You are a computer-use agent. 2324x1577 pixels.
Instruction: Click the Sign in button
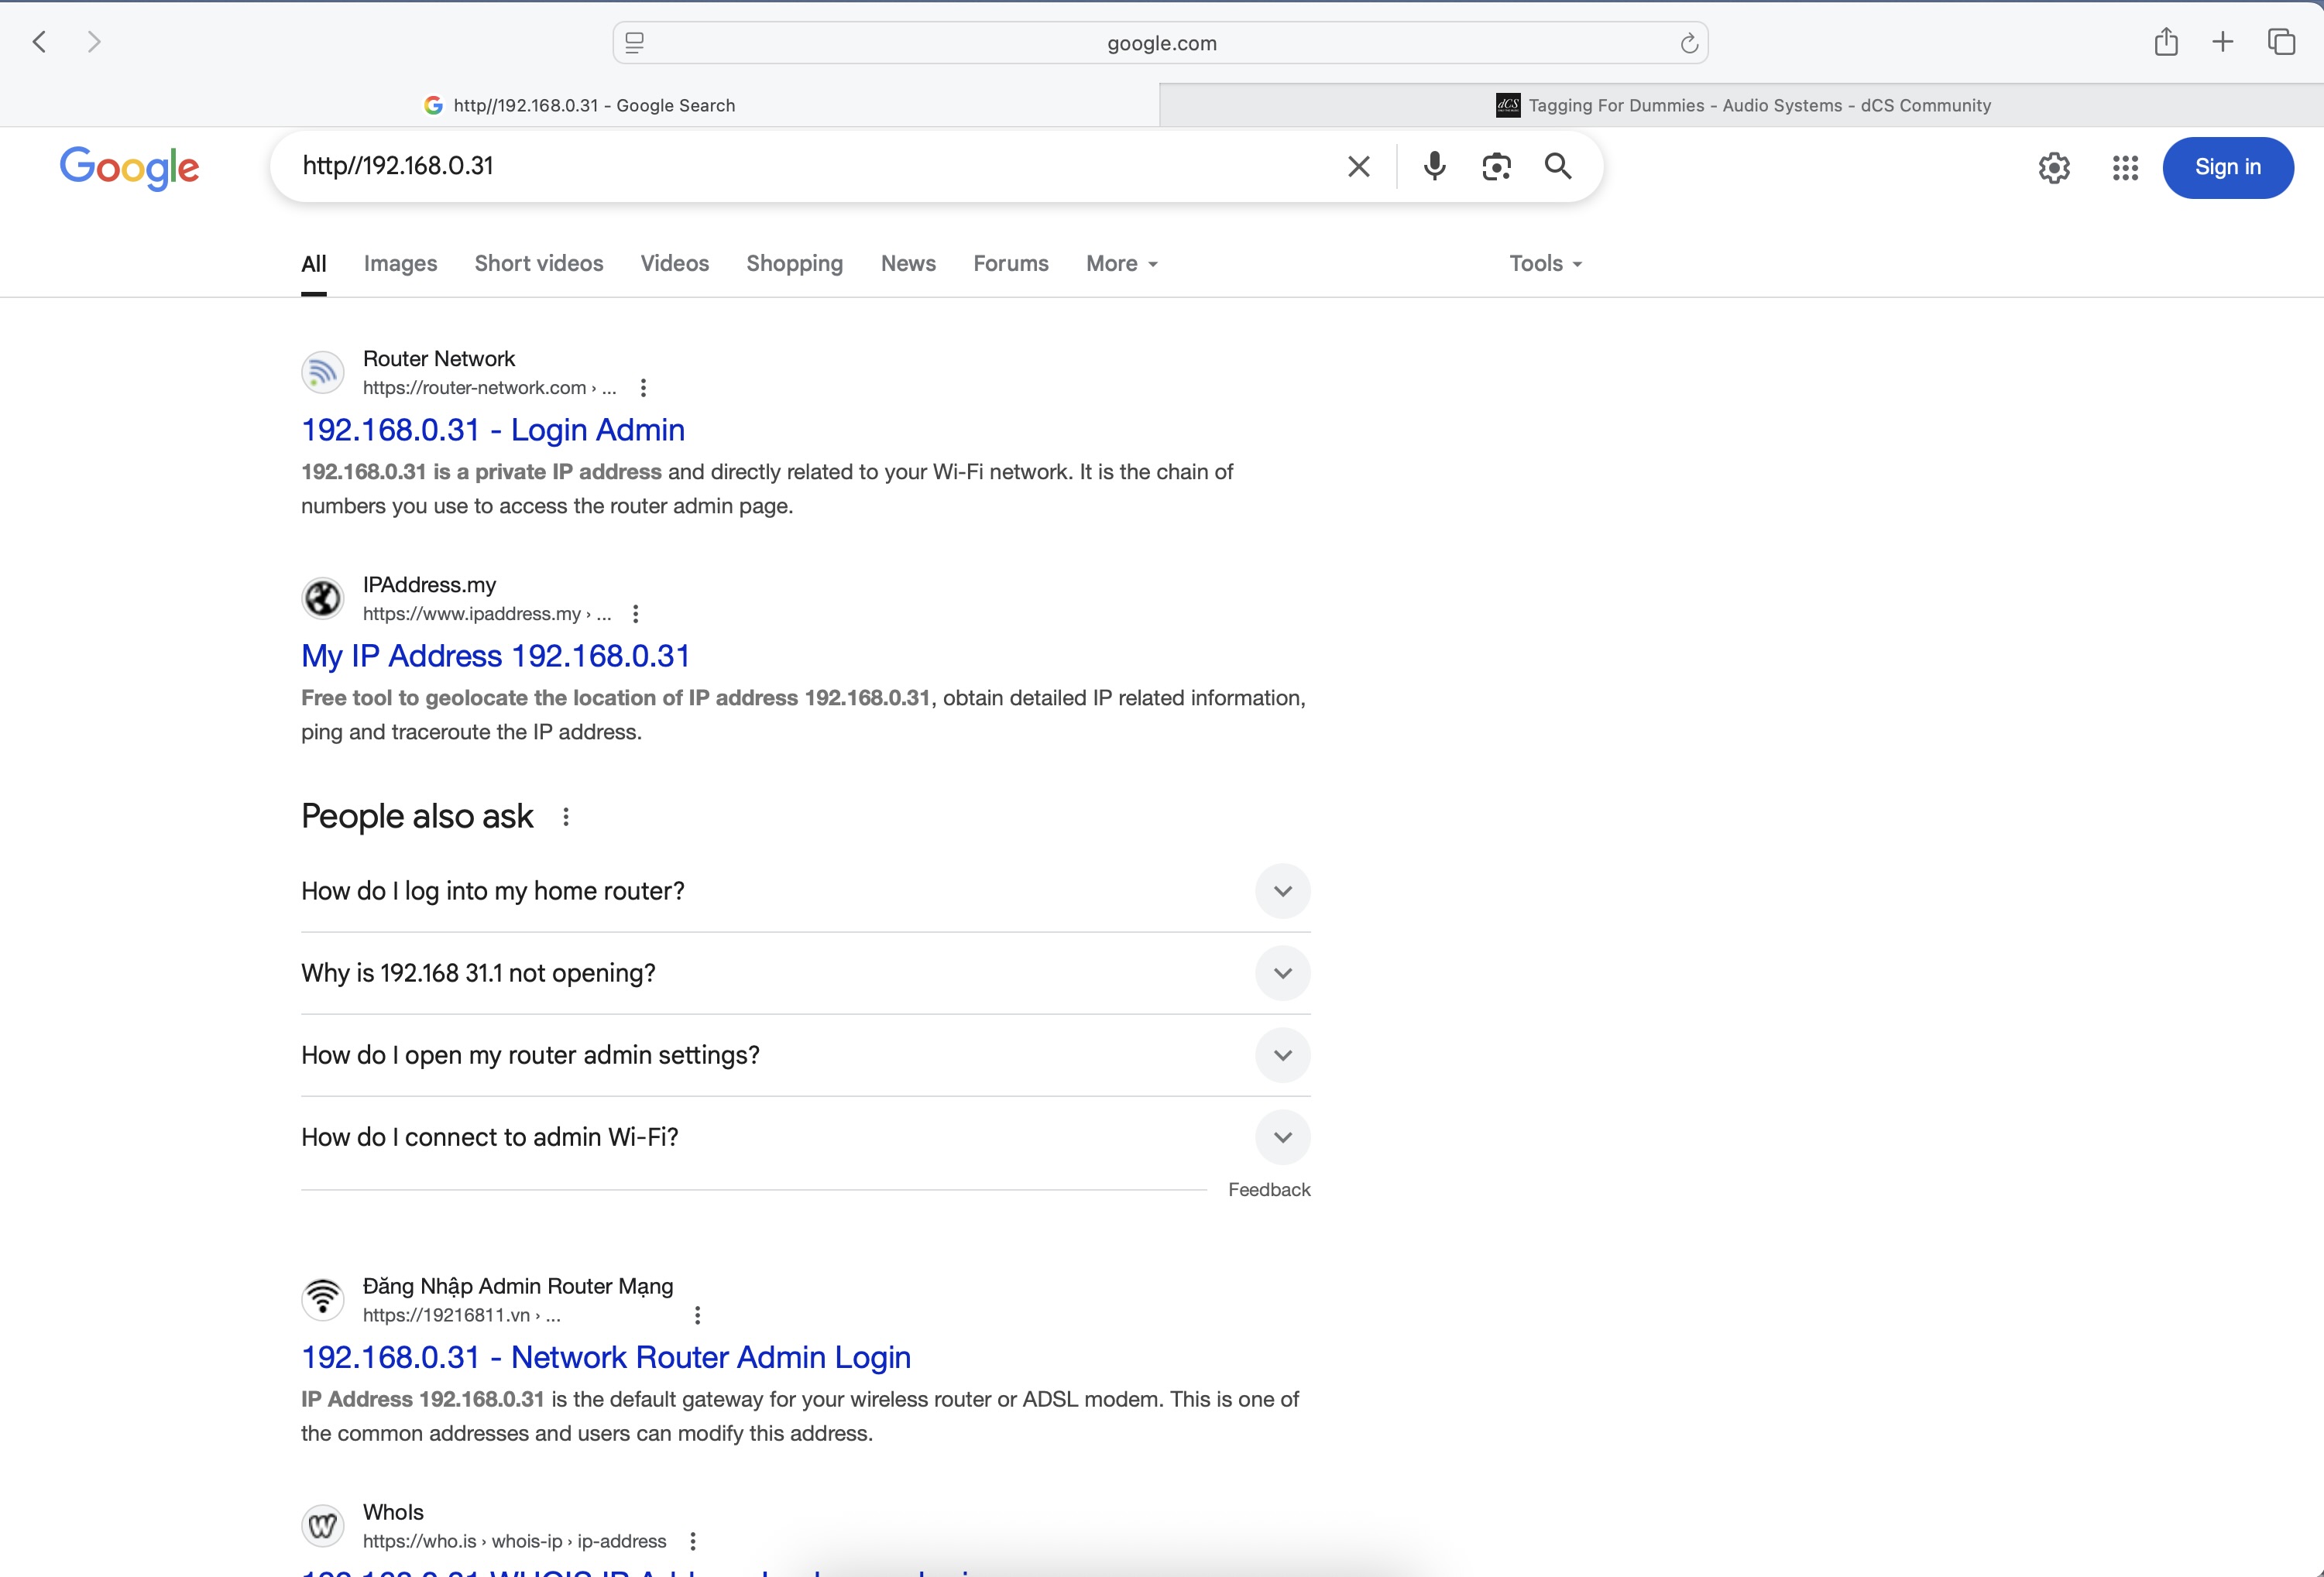coord(2227,168)
